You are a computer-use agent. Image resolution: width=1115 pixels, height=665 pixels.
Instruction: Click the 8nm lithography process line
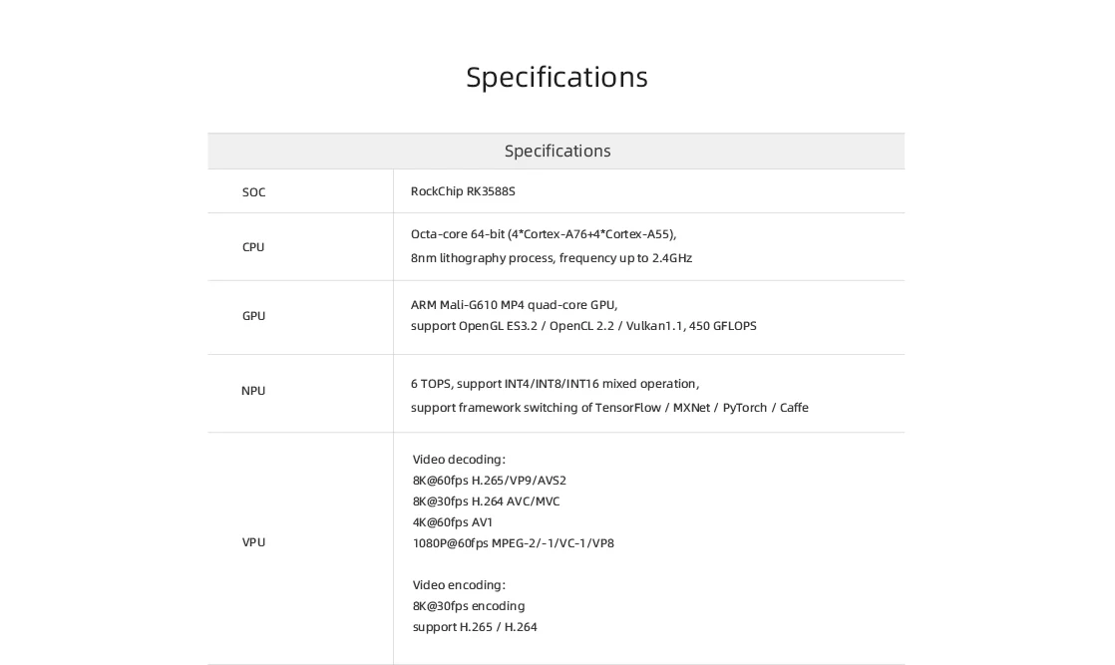click(552, 258)
